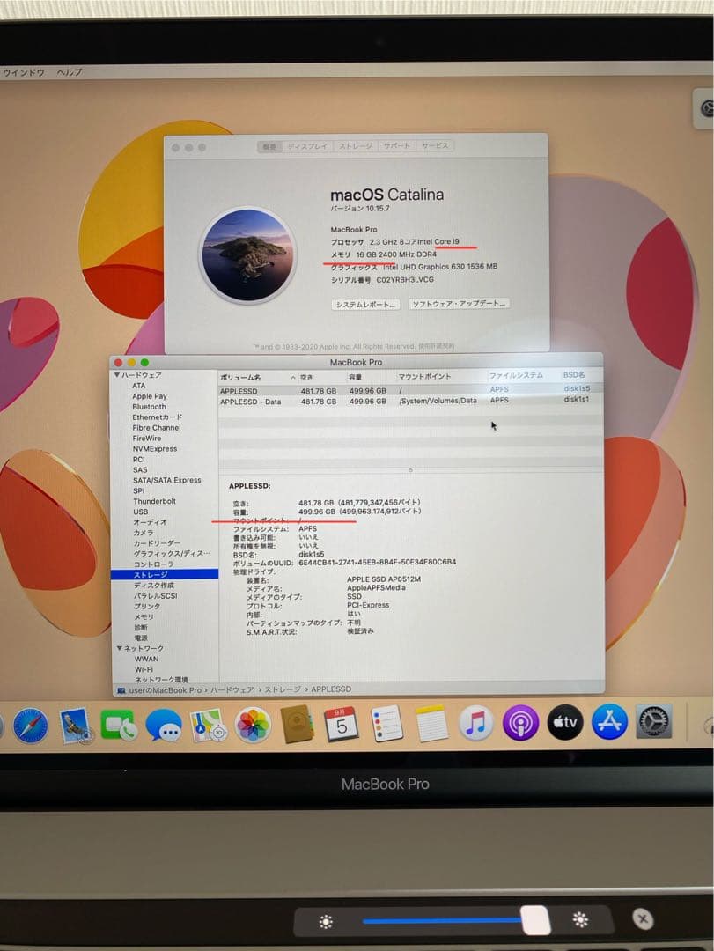The height and width of the screenshot is (951, 714).
Task: Open System Preferences from the Dock
Action: (x=651, y=724)
